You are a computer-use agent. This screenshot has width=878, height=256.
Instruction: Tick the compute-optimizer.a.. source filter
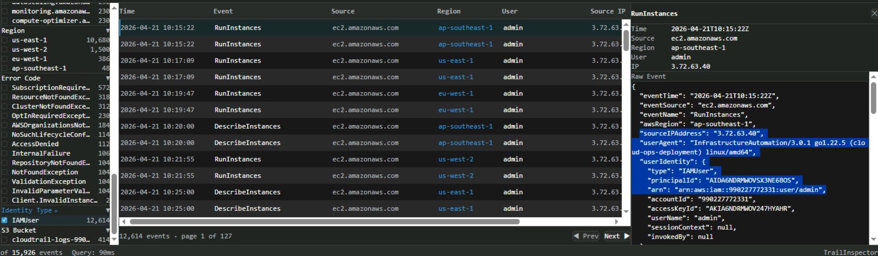pyautogui.click(x=4, y=21)
